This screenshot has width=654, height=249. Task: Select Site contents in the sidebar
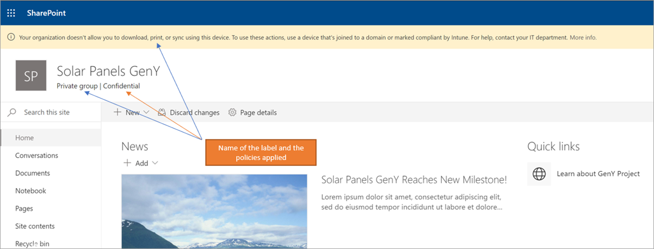pyautogui.click(x=35, y=226)
